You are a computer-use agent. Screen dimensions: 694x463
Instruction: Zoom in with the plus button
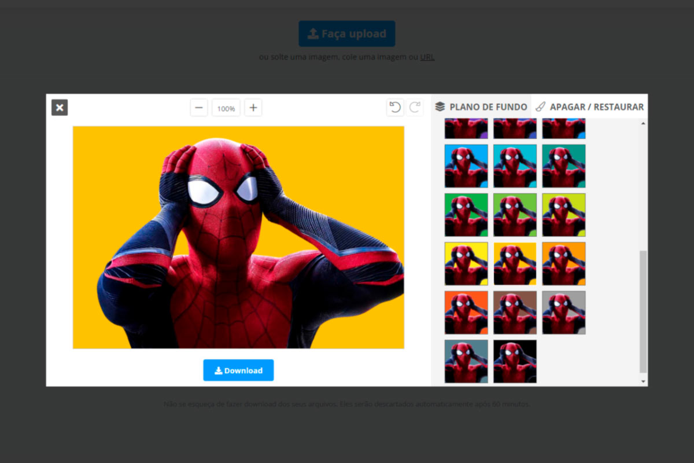click(253, 108)
